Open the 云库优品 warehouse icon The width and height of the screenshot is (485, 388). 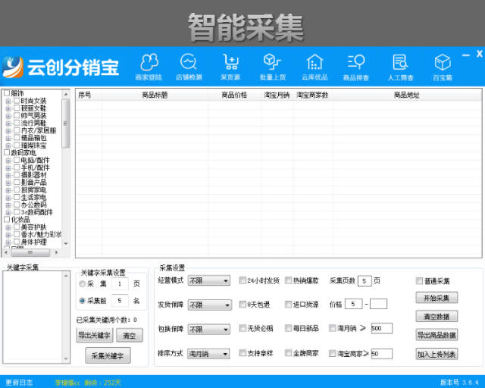point(314,67)
